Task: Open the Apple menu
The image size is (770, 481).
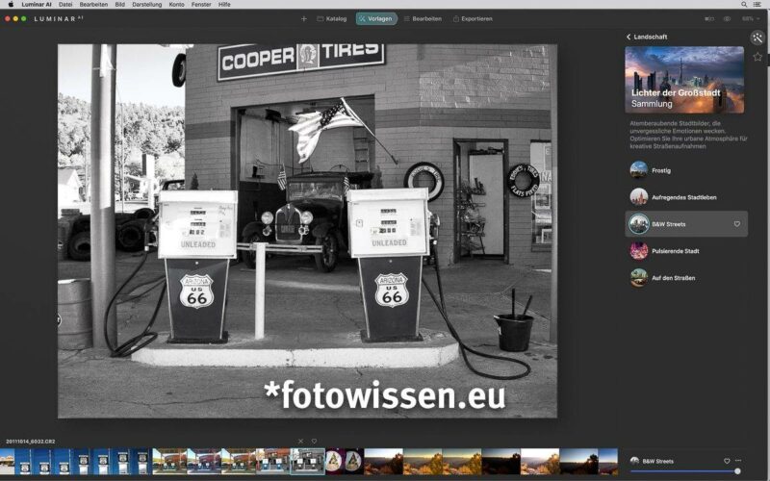Action: (x=11, y=5)
